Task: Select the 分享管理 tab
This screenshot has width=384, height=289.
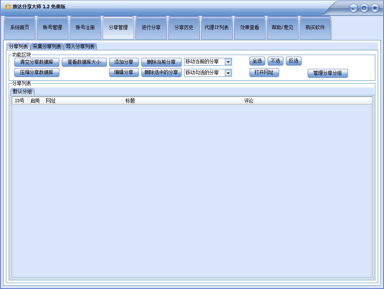Action: point(118,28)
